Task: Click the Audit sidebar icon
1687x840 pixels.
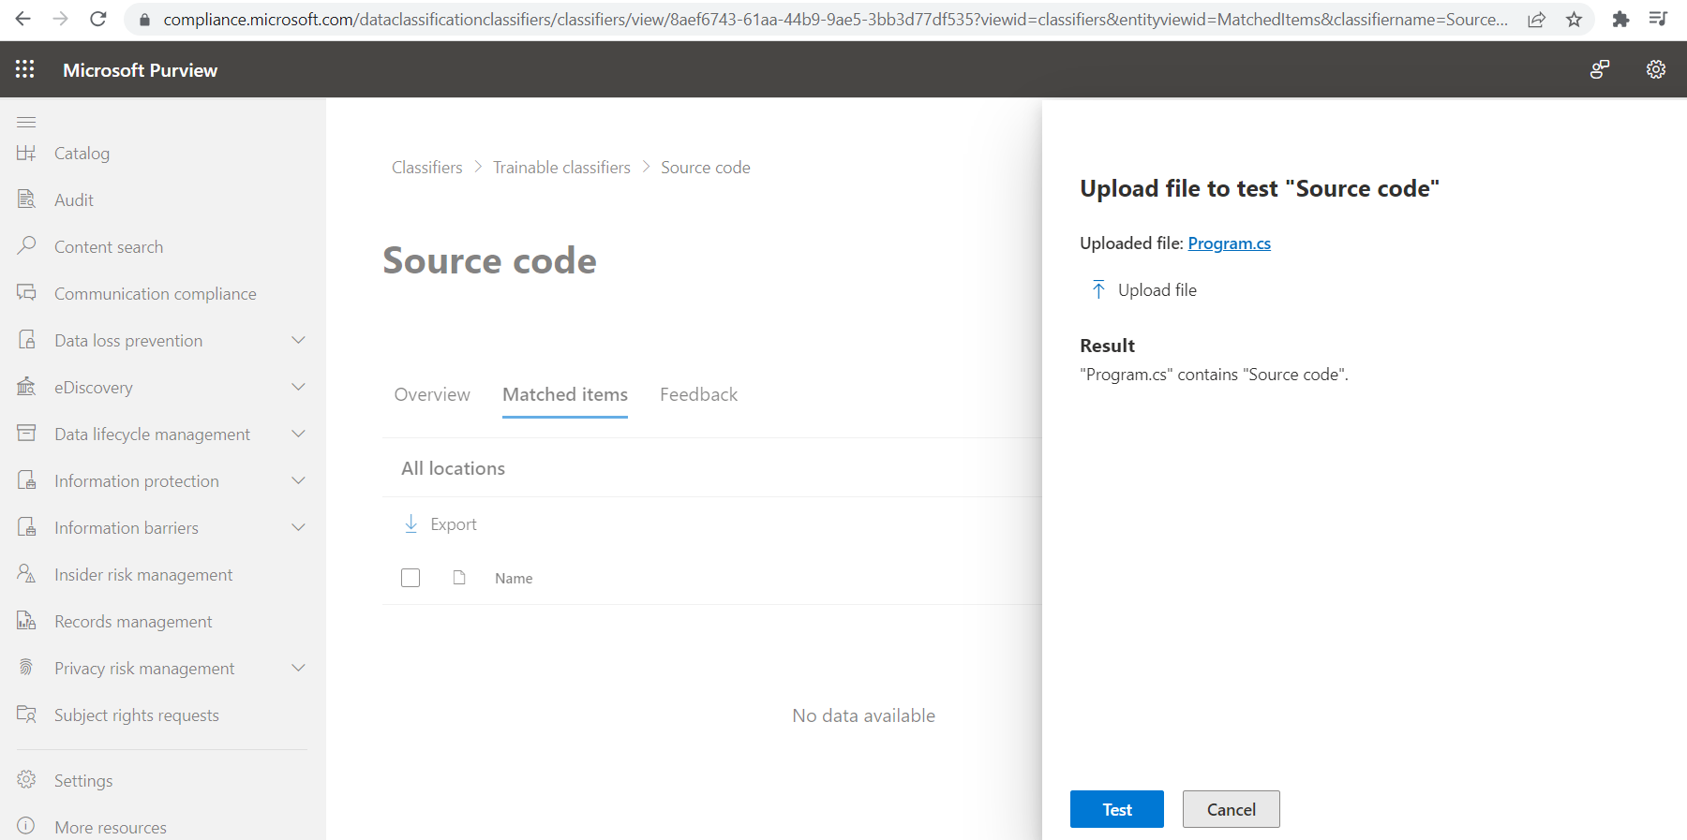Action: tap(26, 199)
